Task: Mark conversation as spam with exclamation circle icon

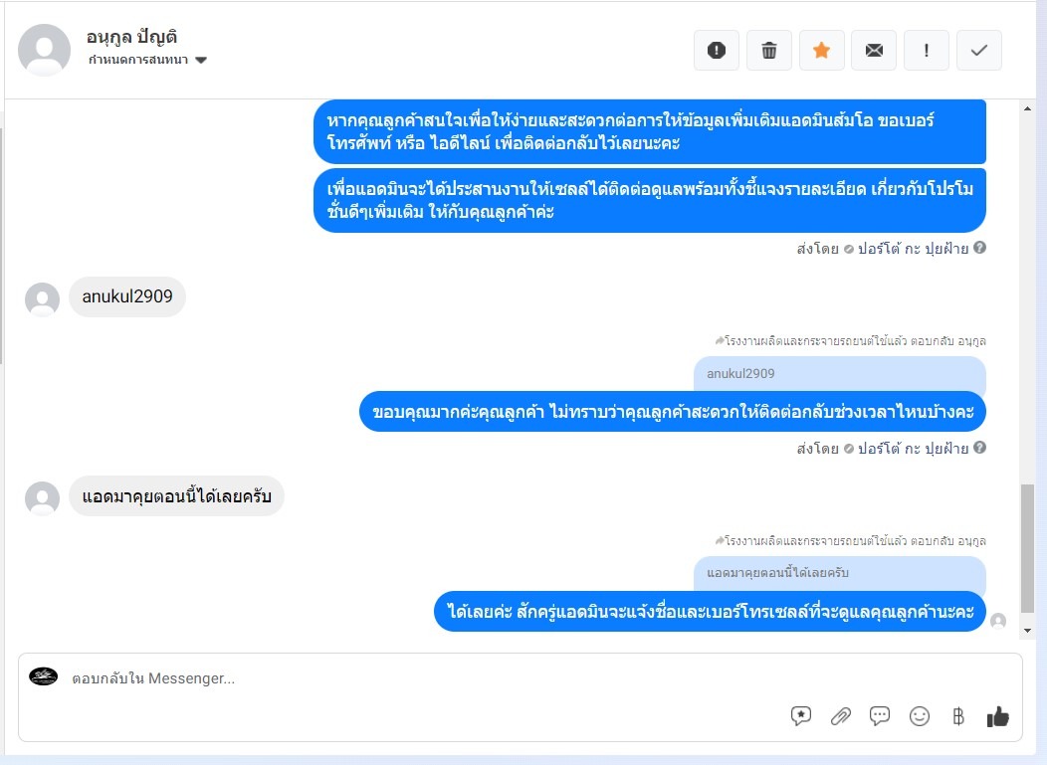Action: (x=717, y=50)
